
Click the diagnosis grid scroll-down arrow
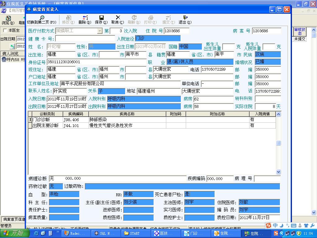point(278,172)
